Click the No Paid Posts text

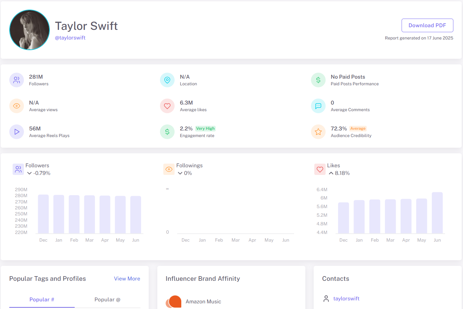(348, 77)
